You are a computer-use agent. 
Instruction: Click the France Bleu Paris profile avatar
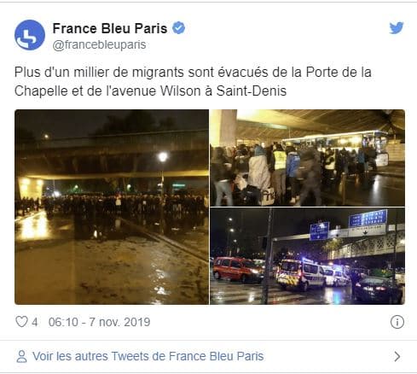pyautogui.click(x=30, y=35)
